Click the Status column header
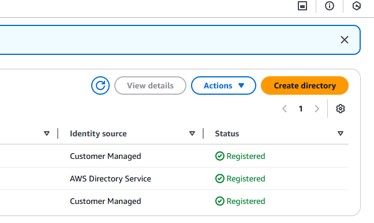 coord(227,133)
